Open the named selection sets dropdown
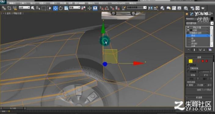 pos(137,8)
